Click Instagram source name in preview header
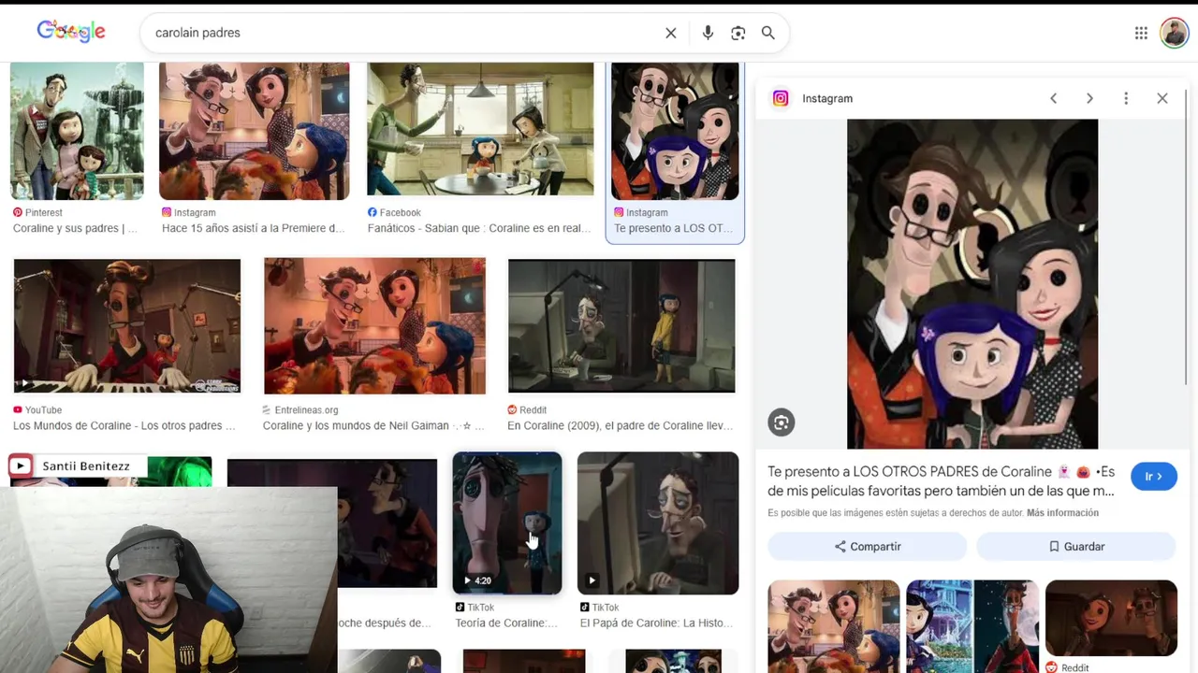Image resolution: width=1198 pixels, height=673 pixels. point(827,98)
